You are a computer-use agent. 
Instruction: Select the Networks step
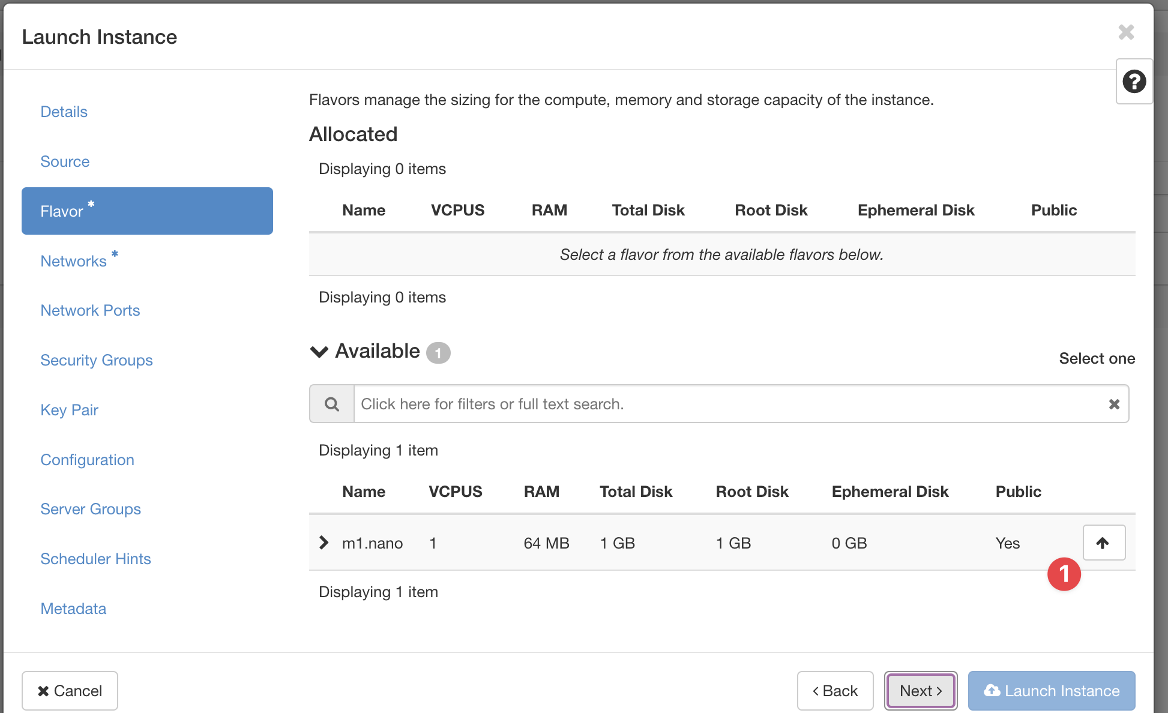click(73, 261)
